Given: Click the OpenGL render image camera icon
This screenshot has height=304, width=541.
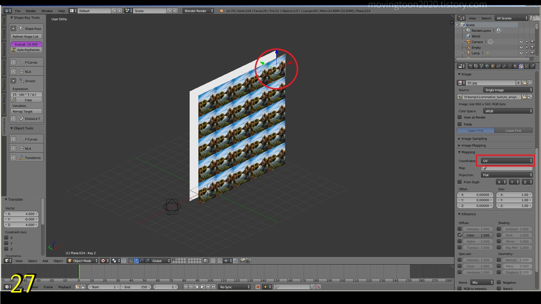Looking at the screenshot, I should (242, 261).
